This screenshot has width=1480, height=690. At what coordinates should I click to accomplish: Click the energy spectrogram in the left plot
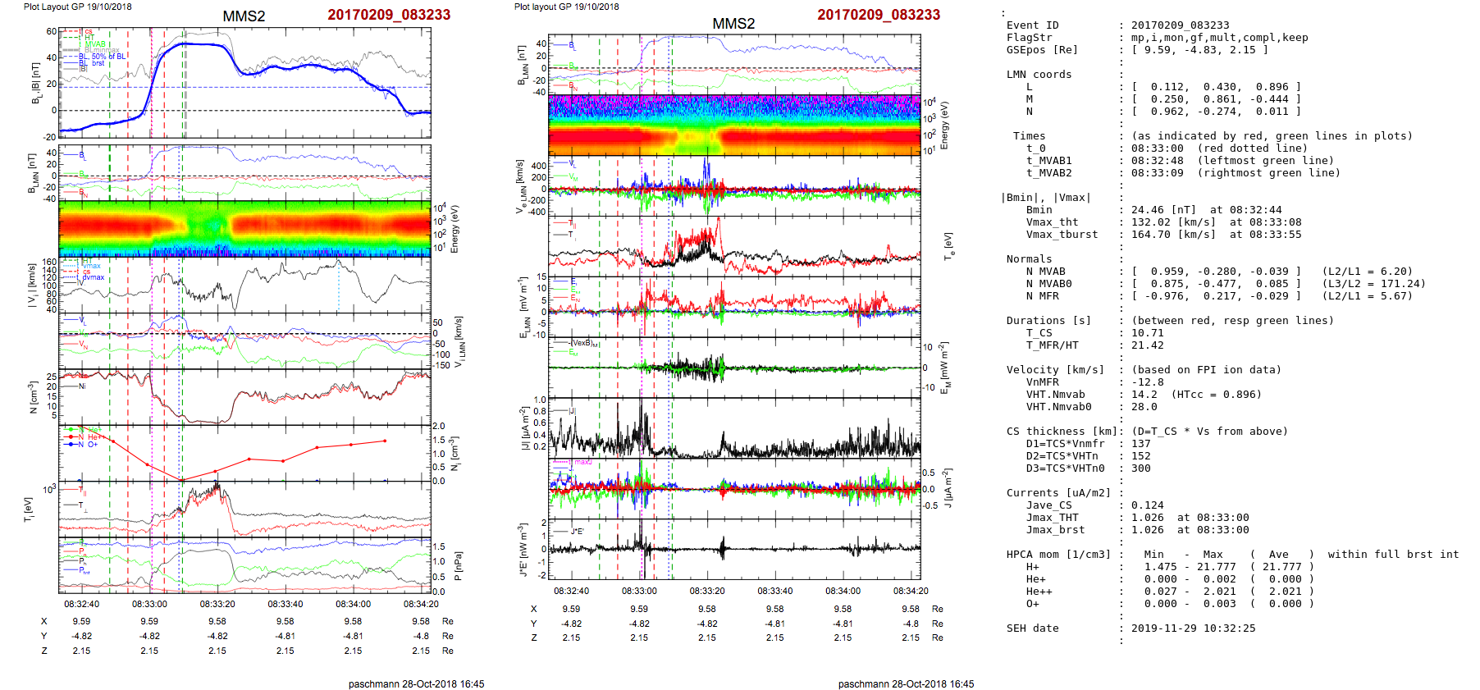point(244,228)
